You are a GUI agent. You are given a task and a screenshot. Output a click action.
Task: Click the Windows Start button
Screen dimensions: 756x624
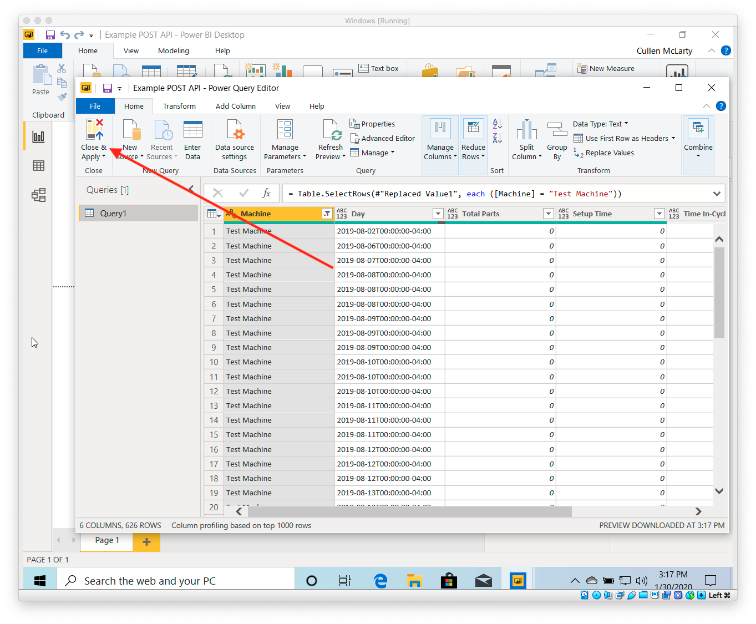39,581
